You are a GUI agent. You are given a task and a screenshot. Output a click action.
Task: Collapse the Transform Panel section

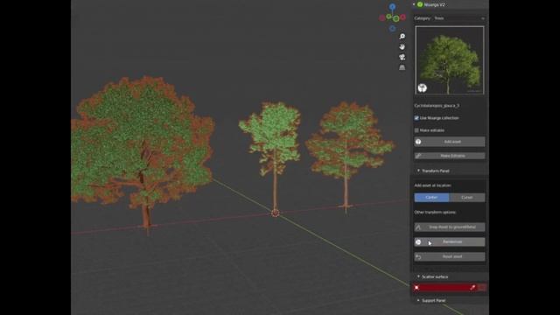click(418, 171)
